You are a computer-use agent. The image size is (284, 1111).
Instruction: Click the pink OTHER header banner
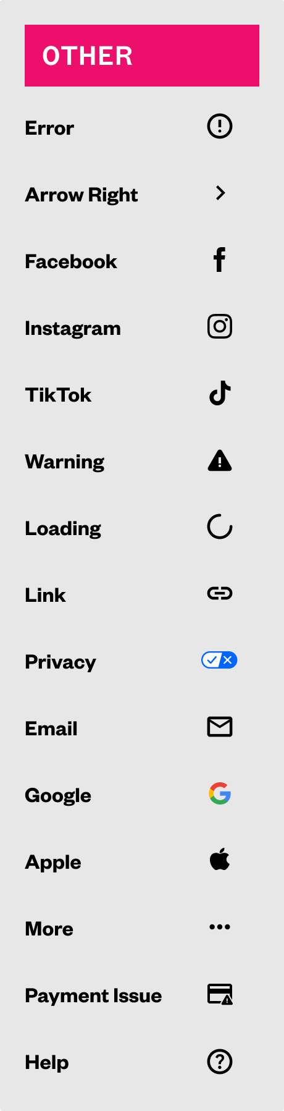click(x=142, y=56)
